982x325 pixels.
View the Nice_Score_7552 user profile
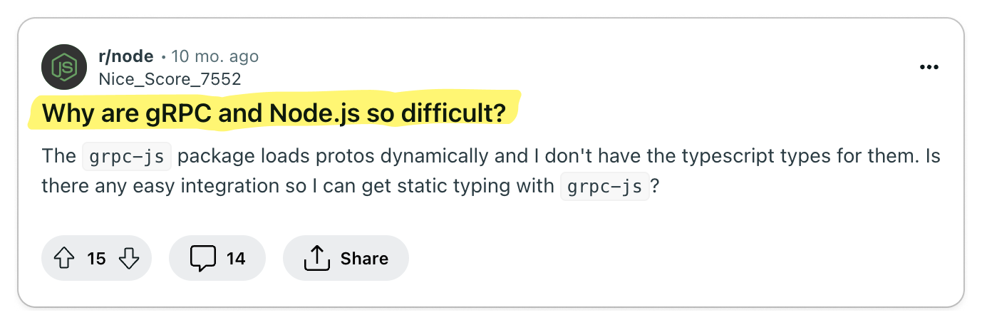(170, 79)
